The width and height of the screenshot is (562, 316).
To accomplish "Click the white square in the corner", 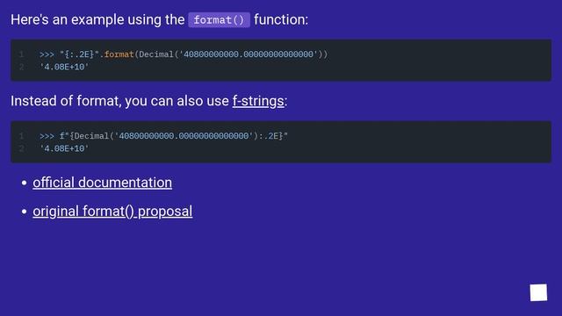I will [x=538, y=292].
